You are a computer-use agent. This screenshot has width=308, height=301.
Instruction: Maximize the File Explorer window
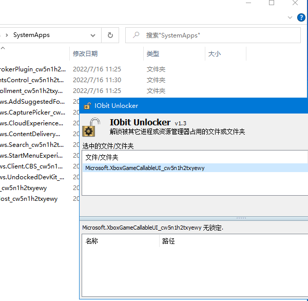[272, 3]
